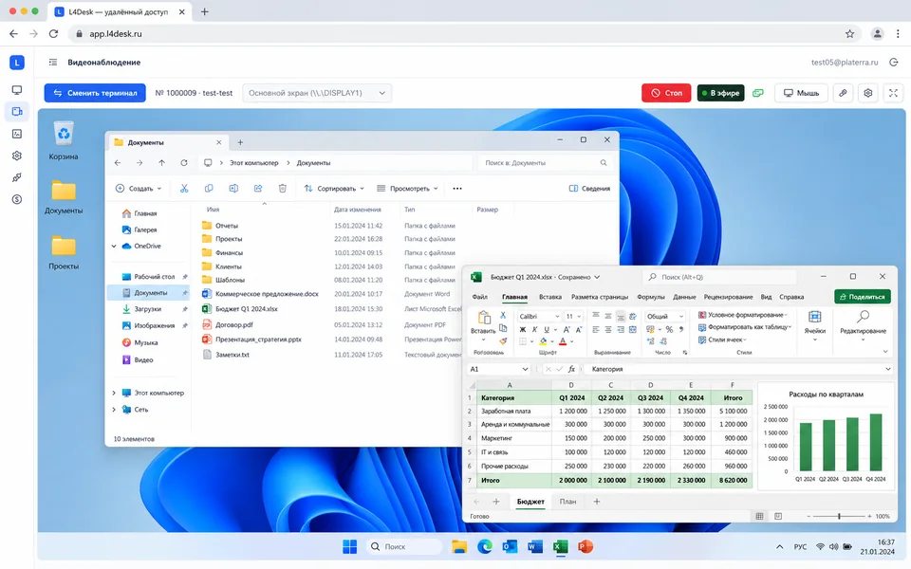Collapse the sidebar menu next to Видеонаблюдение
911x569 pixels.
[x=53, y=63]
